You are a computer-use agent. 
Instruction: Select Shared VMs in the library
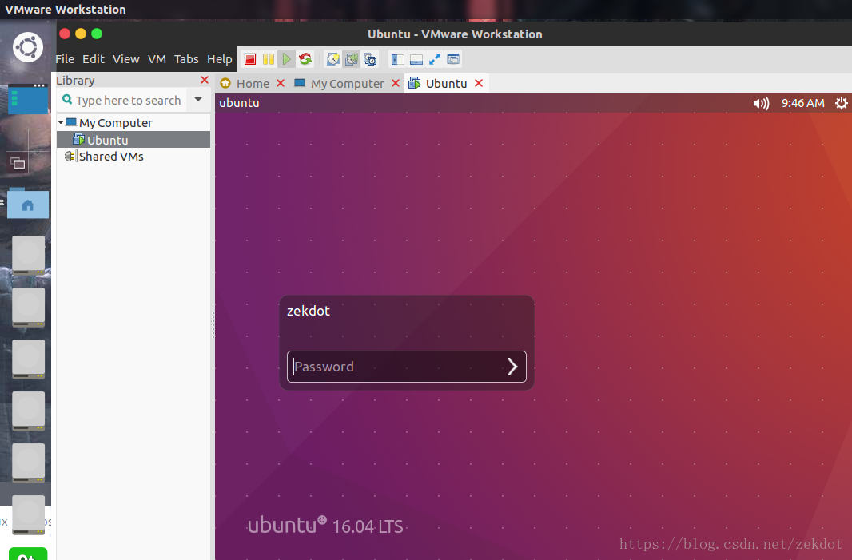(x=111, y=157)
